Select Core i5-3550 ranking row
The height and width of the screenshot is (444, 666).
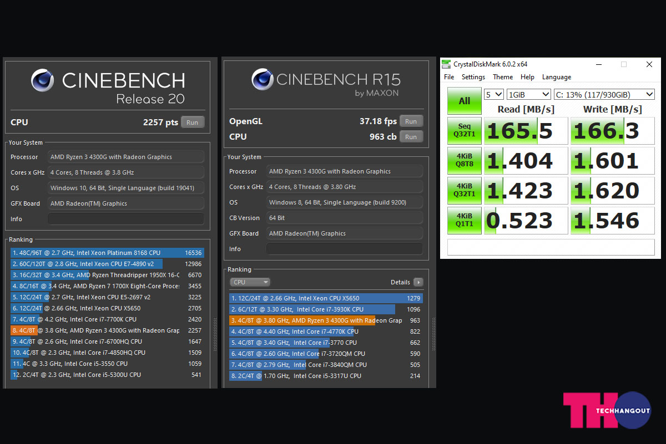pyautogui.click(x=107, y=364)
